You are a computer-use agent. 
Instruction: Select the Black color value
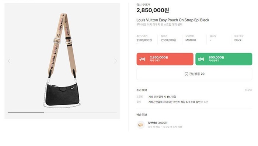point(238,40)
